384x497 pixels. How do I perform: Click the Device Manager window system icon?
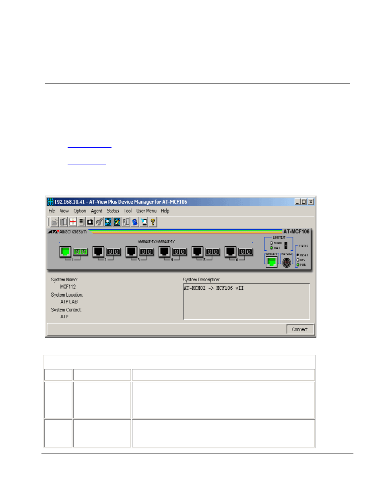pos(50,202)
